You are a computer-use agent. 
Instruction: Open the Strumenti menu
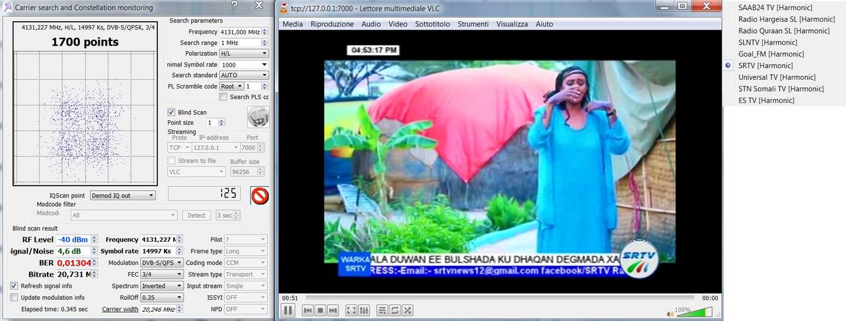(473, 24)
